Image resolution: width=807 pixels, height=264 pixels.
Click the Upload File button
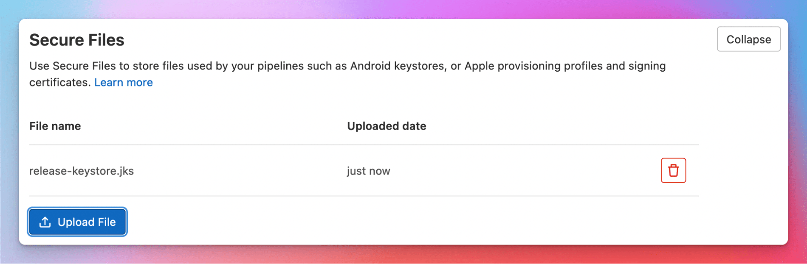coord(77,221)
